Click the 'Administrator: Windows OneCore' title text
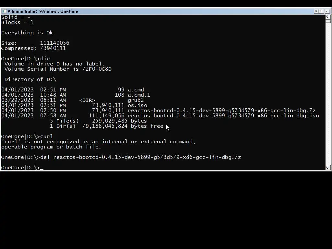Screen dimensions: 332x249 (x=43, y=11)
